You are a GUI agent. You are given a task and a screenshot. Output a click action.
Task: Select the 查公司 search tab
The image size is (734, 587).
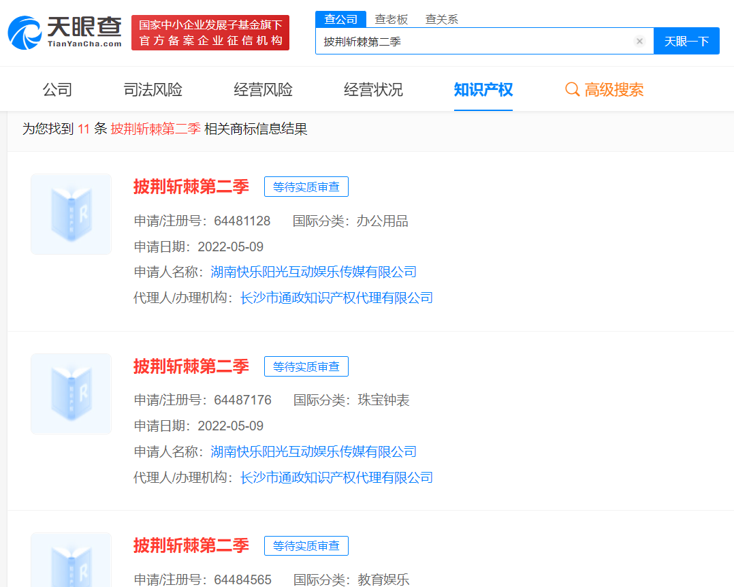(340, 19)
